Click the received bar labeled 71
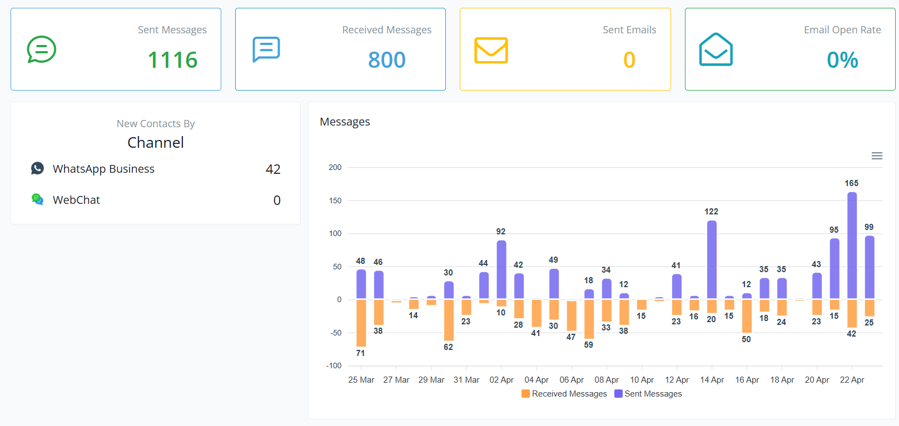This screenshot has width=899, height=426. click(x=361, y=323)
